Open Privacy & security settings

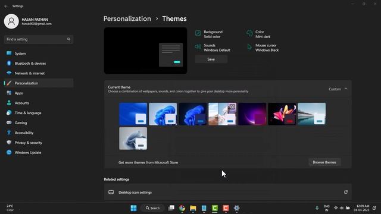point(38,143)
